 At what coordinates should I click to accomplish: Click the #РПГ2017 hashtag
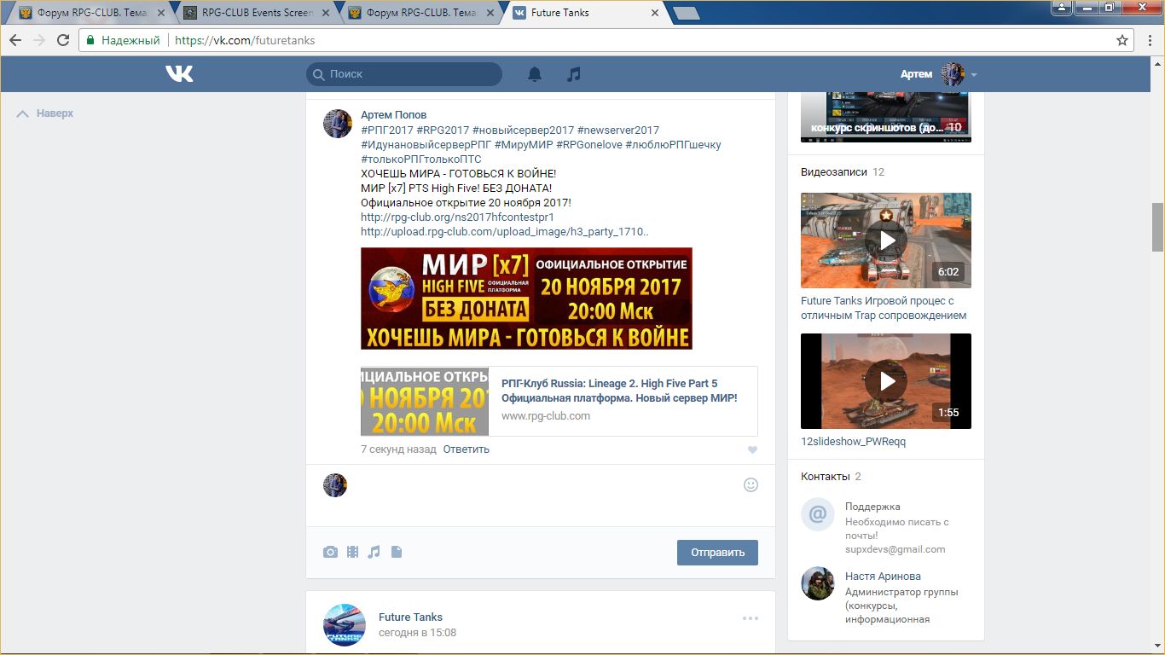[387, 130]
